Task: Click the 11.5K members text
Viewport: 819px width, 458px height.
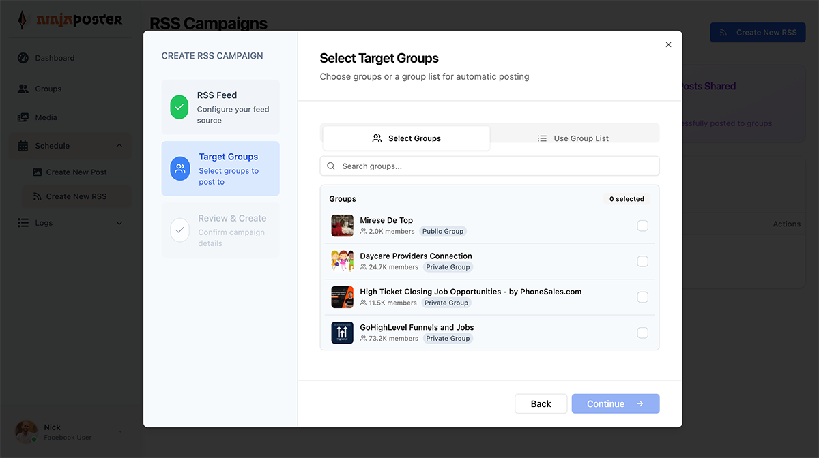Action: click(392, 303)
